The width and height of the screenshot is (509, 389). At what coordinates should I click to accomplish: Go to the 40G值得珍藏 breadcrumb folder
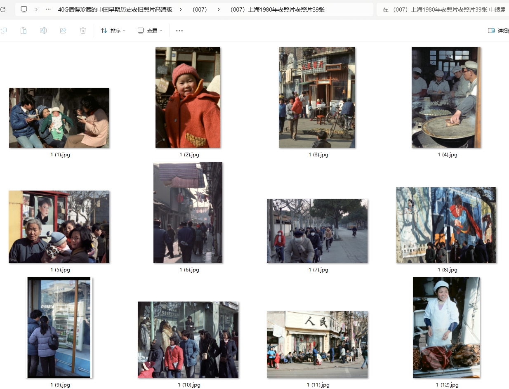(x=115, y=9)
